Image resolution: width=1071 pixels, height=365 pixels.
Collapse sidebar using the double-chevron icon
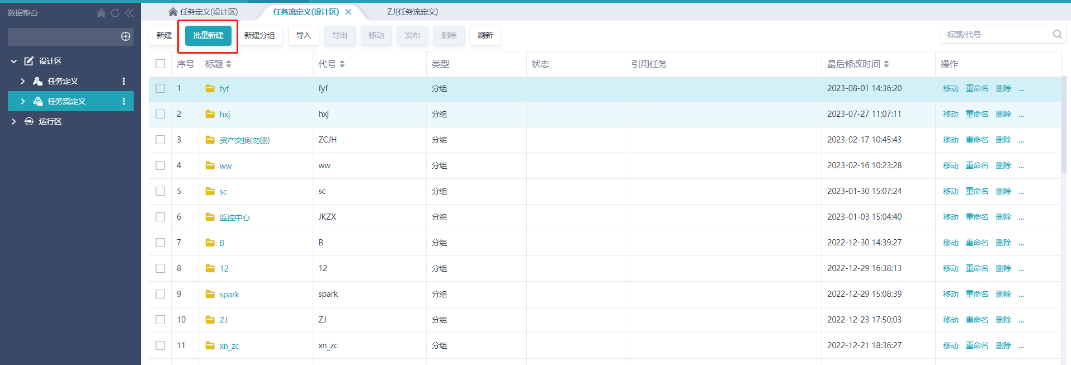129,13
